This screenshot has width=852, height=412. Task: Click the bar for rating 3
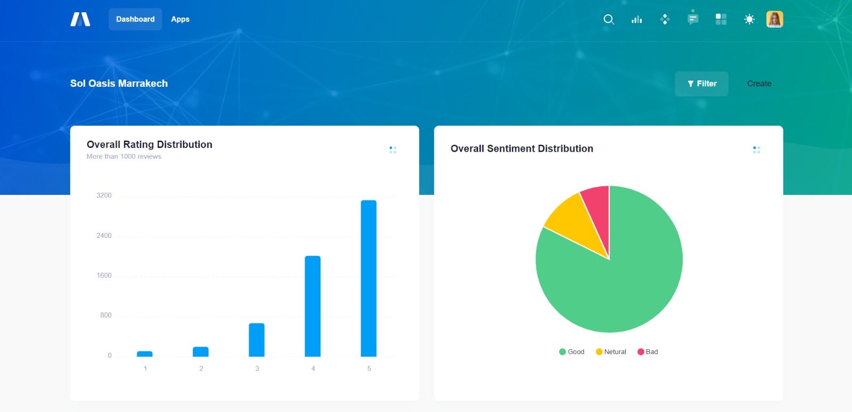click(257, 340)
